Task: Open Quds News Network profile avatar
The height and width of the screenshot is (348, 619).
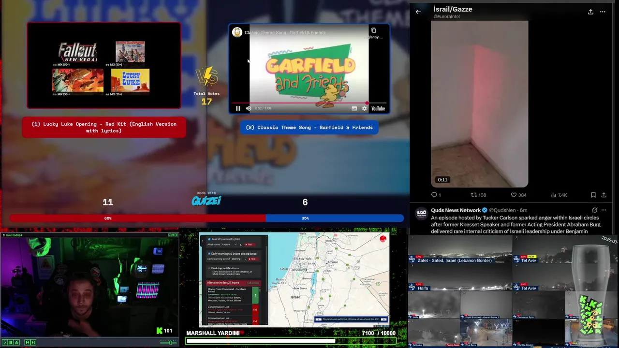Action: click(422, 213)
